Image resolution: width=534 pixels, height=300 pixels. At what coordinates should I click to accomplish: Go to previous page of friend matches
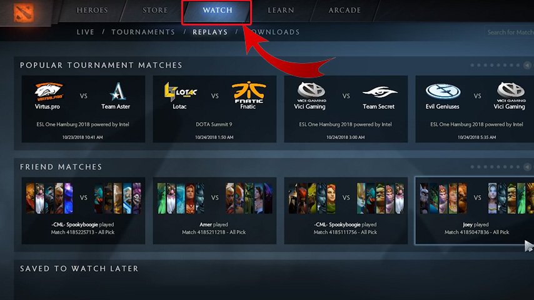pos(527,167)
